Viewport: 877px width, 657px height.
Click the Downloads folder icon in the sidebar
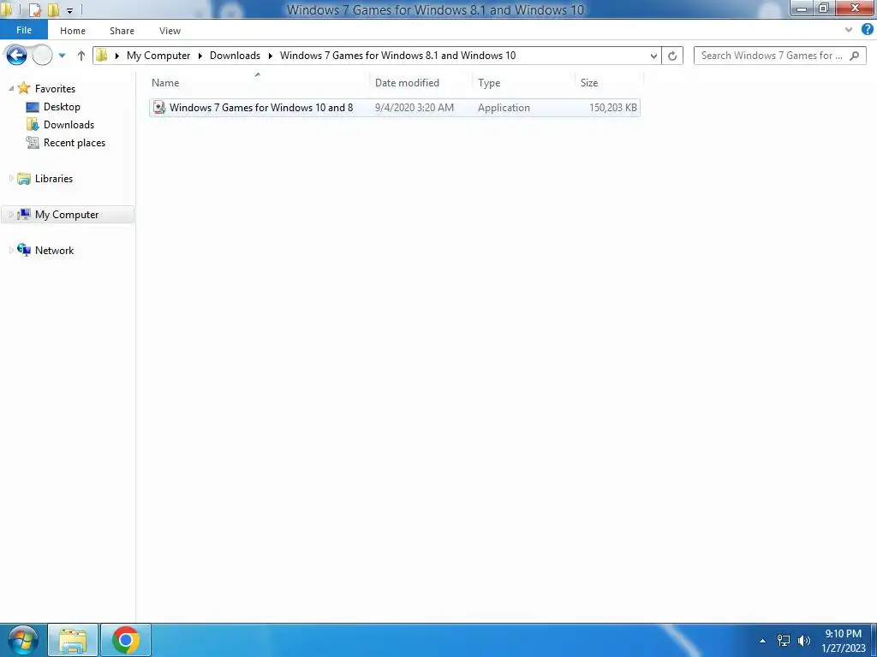(x=33, y=125)
